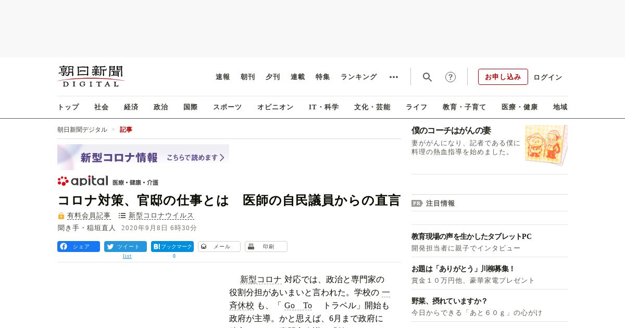625x328 pixels.
Task: Click the article headline コロナ対策、官邸の仕事とは
Action: [229, 200]
